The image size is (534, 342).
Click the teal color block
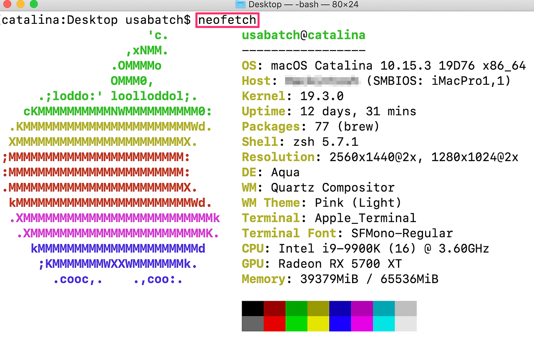pyautogui.click(x=384, y=309)
